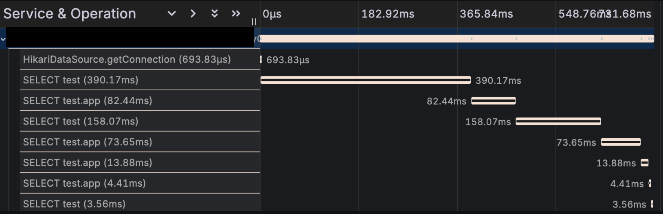Select the SELECT test (158.07ms) span
The image size is (663, 214).
[x=81, y=121]
